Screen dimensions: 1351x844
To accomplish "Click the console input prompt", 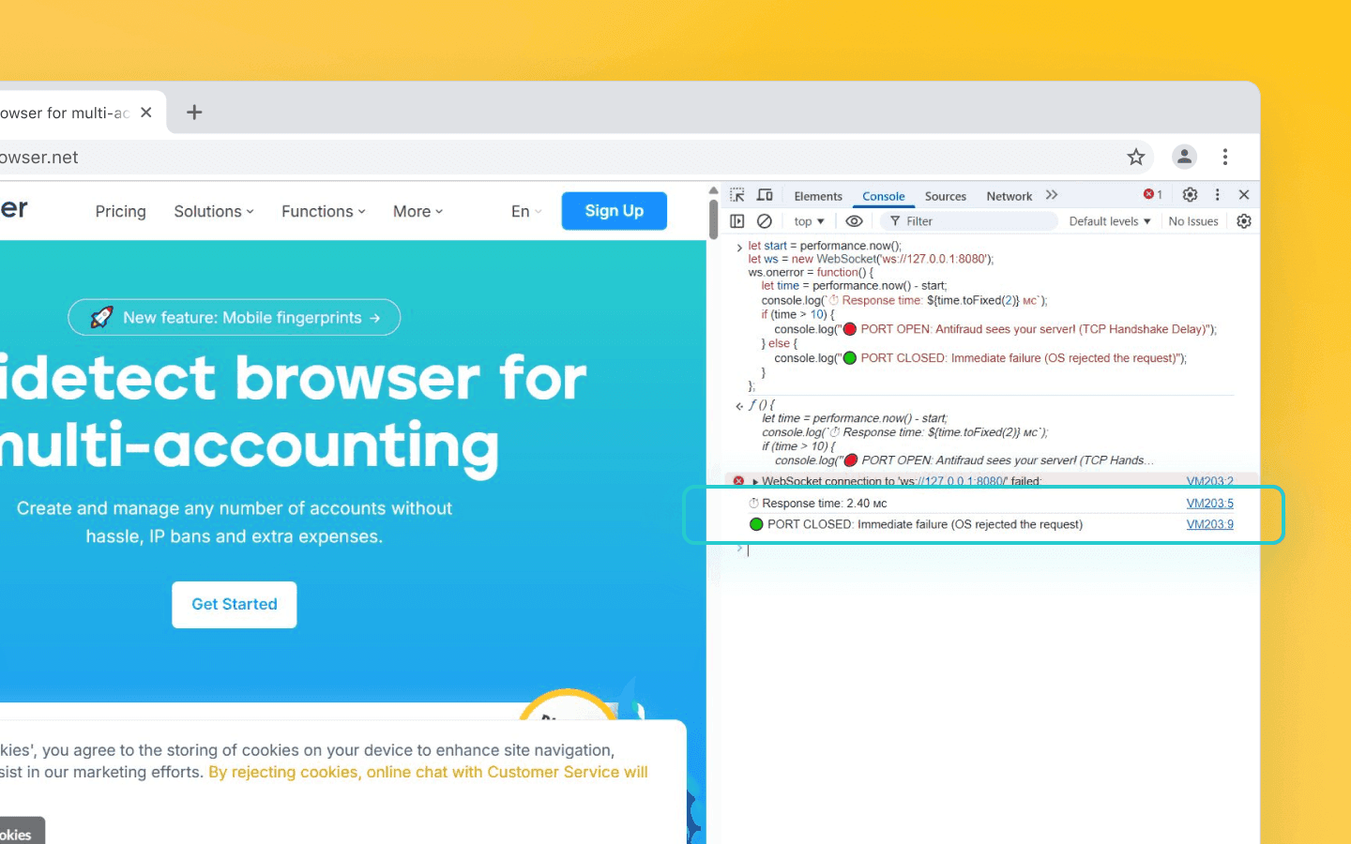I will pos(985,550).
